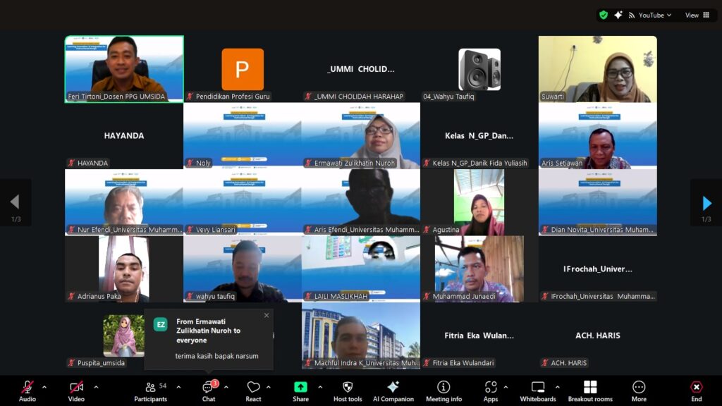Click the End meeting button
The width and height of the screenshot is (722, 406).
[696, 390]
